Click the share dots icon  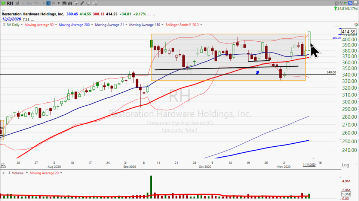pos(95,3)
